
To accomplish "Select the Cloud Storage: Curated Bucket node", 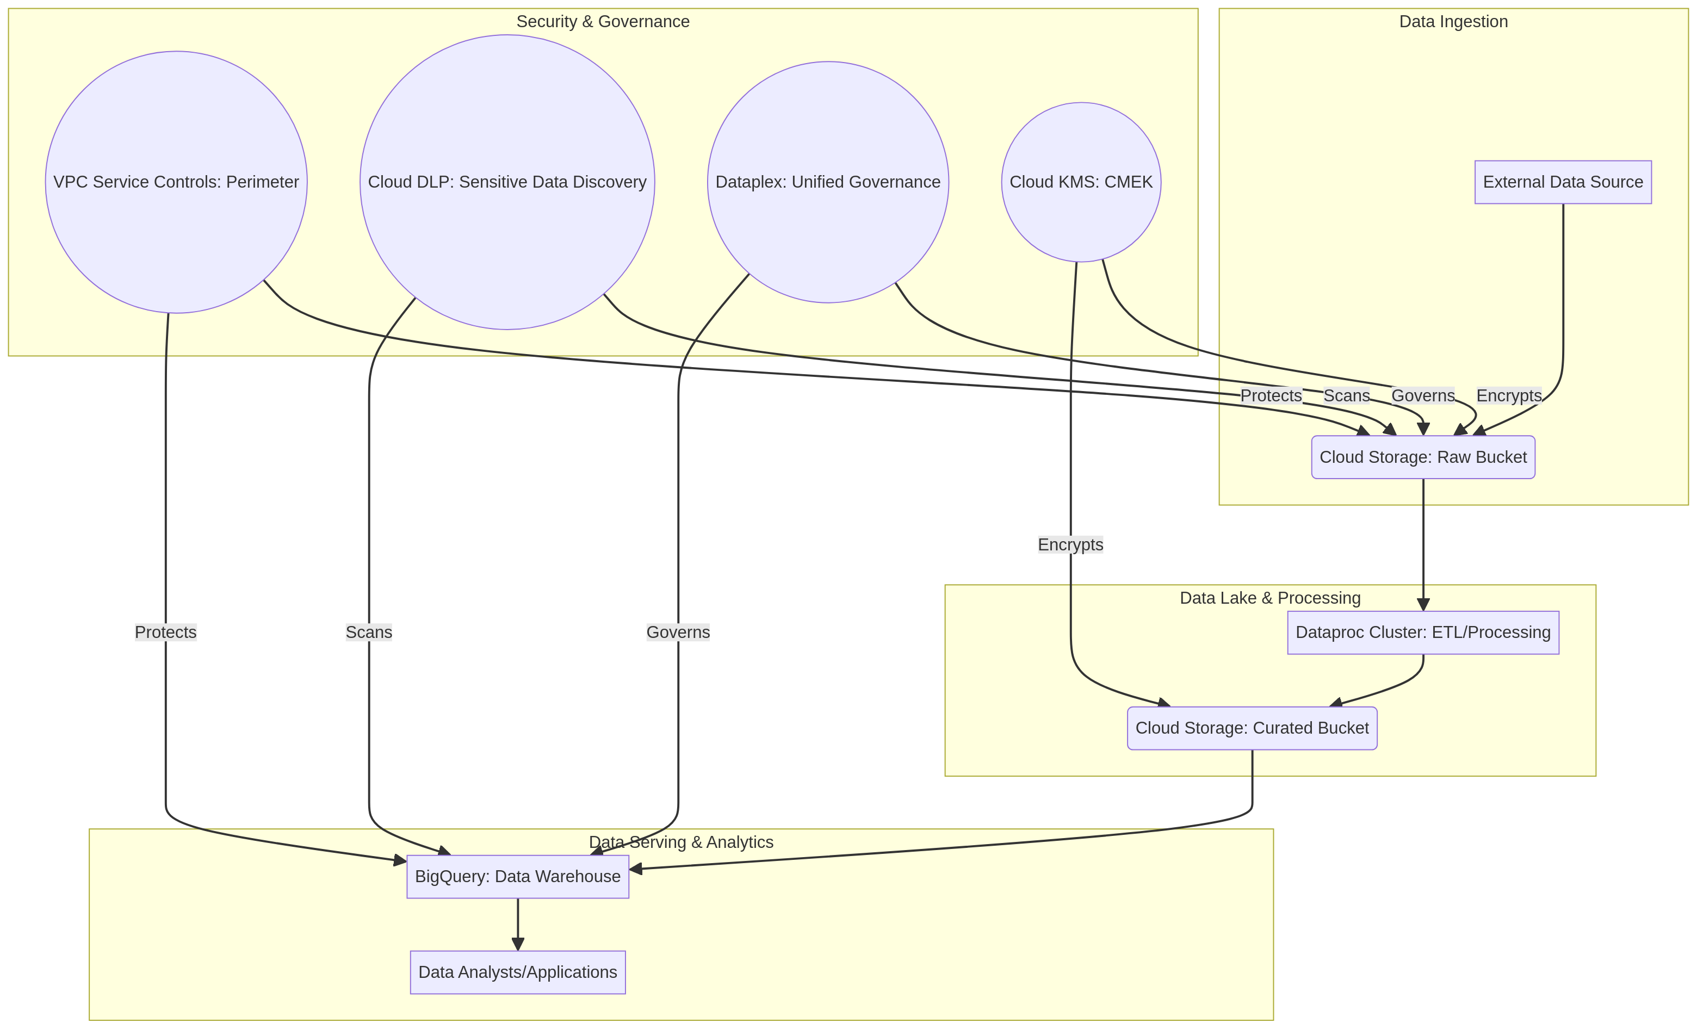I will 1252,728.
